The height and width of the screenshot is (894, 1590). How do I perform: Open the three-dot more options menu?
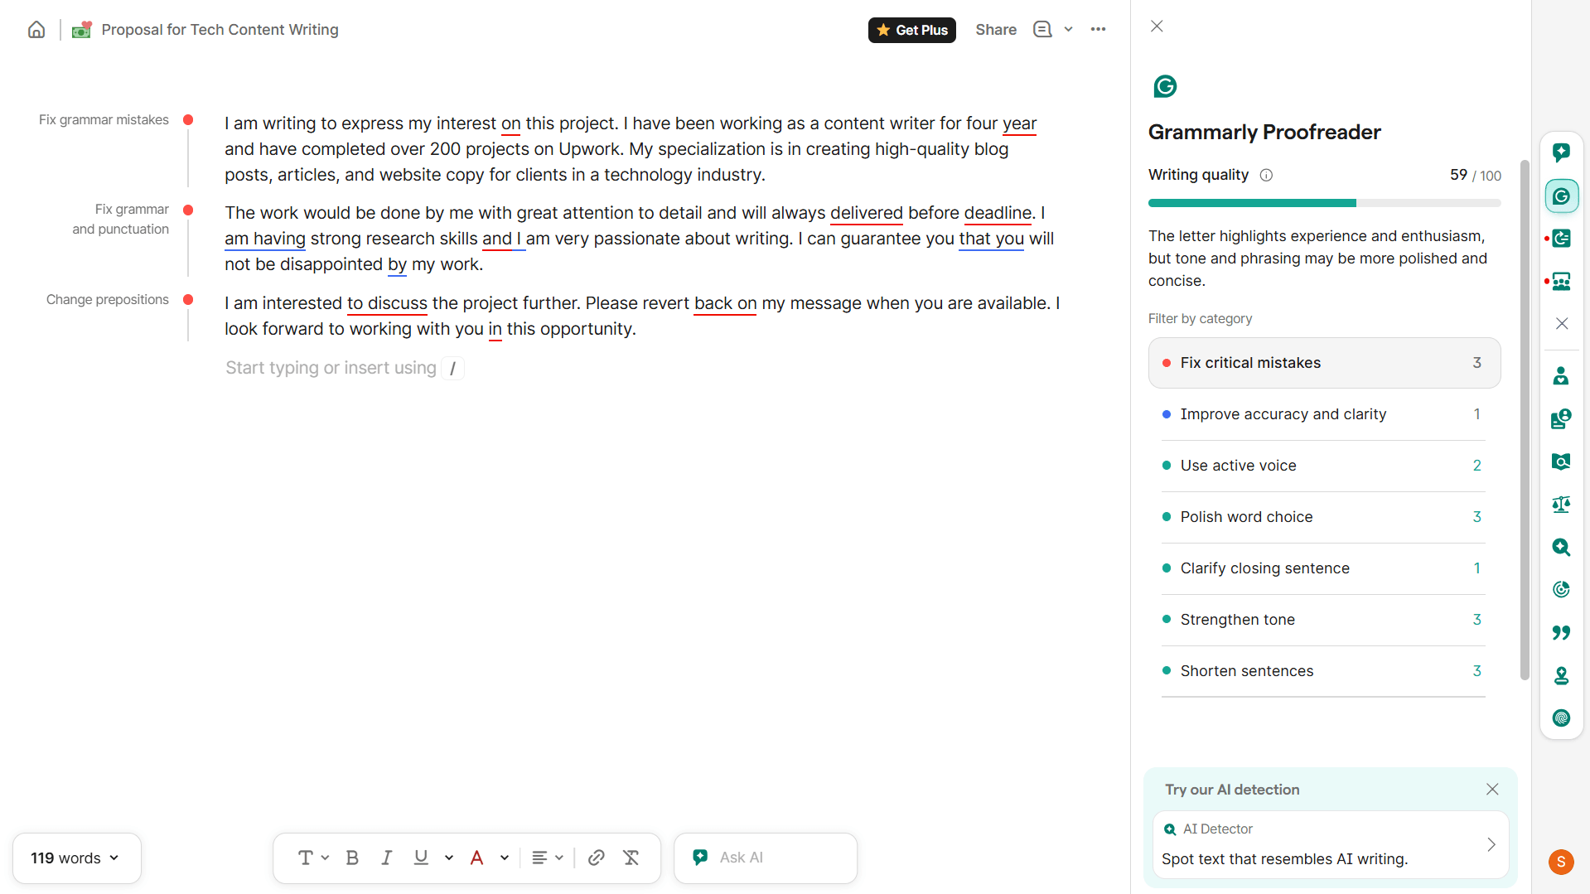[1098, 30]
